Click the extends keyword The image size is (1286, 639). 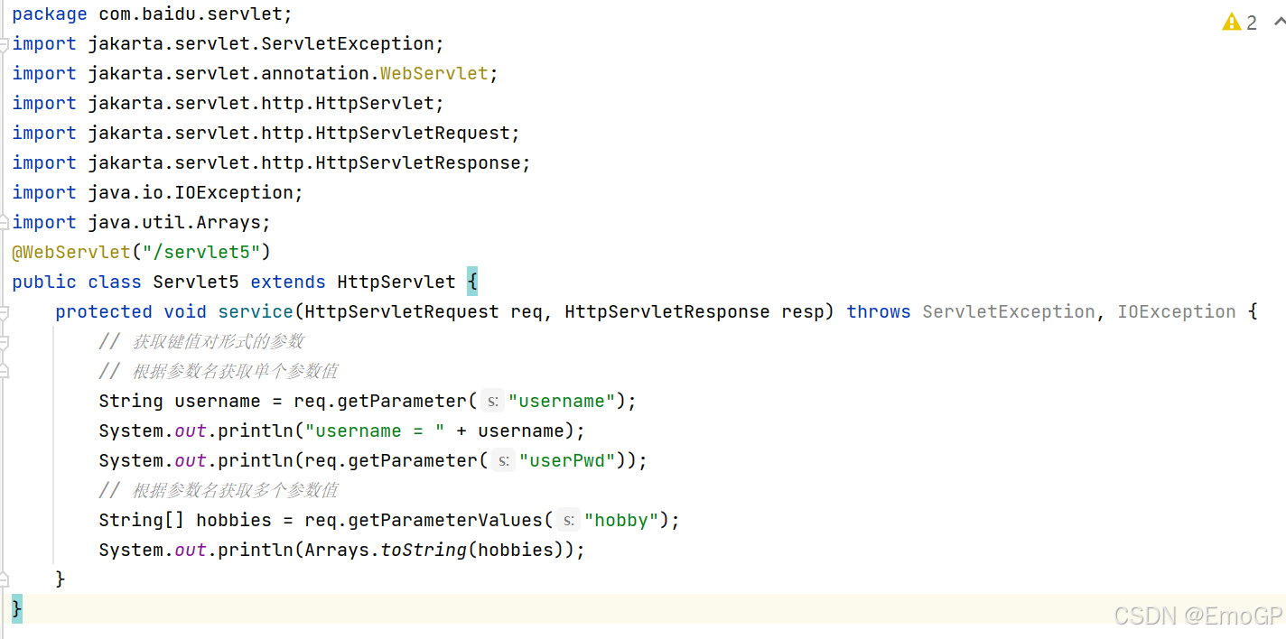pyautogui.click(x=288, y=282)
